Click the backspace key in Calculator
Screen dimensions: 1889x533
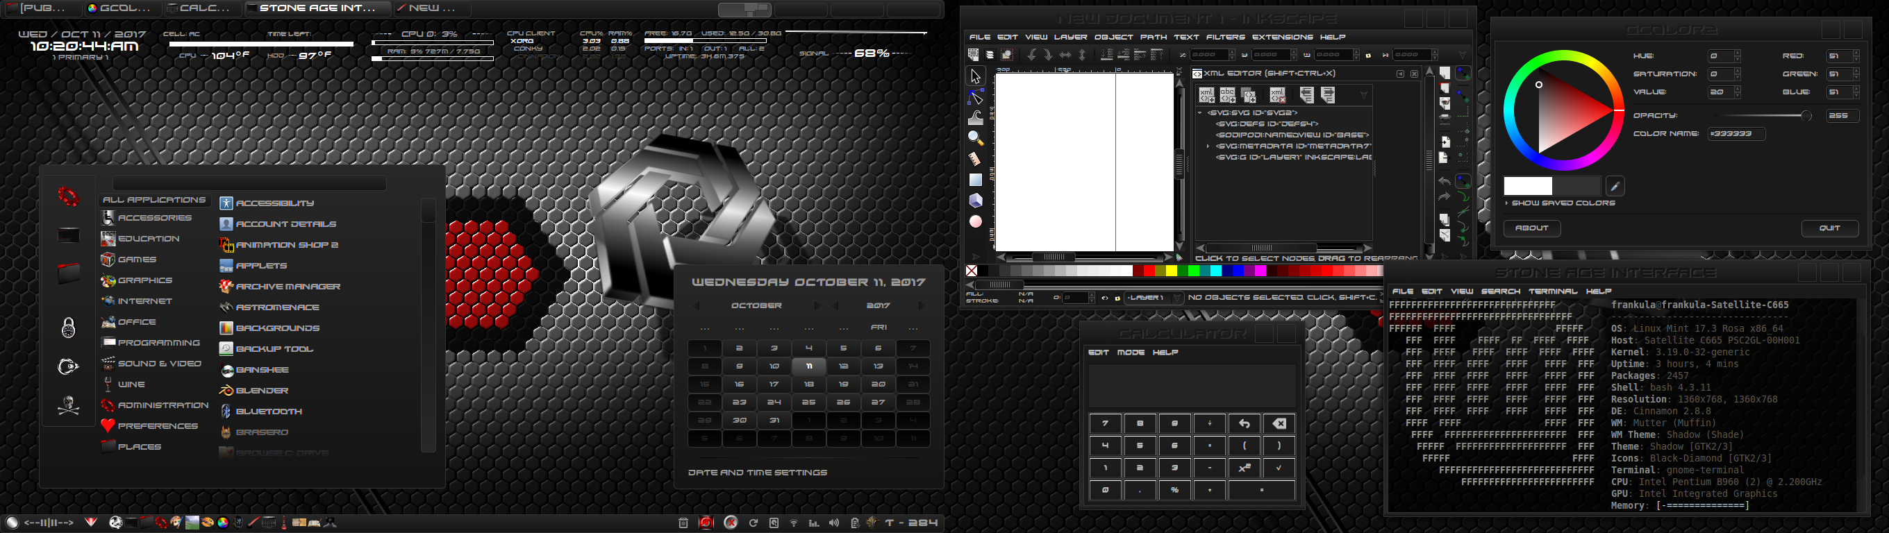coord(1279,424)
